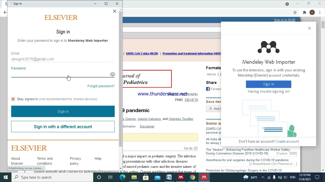Open Chrome extensions puzzle icon
This screenshot has width=325, height=182.
pos(304,12)
